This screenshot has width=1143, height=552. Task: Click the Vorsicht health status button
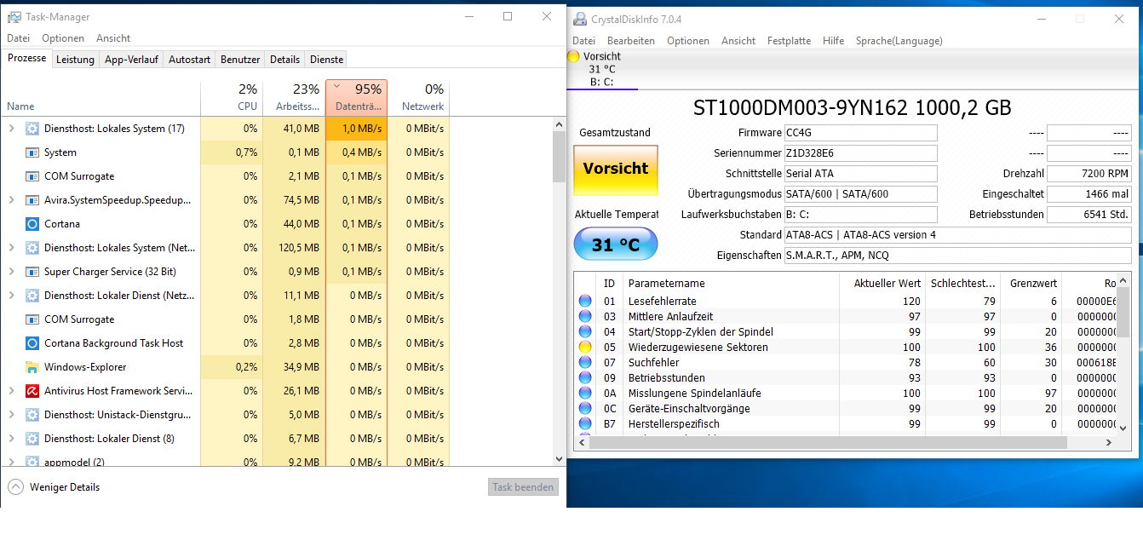click(x=616, y=169)
